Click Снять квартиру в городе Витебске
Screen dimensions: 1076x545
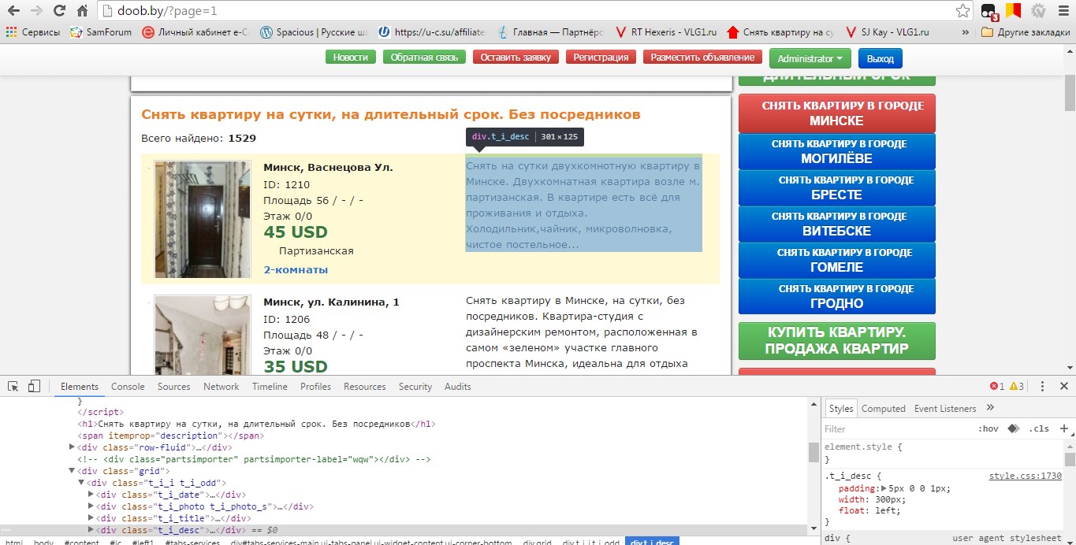(x=836, y=224)
